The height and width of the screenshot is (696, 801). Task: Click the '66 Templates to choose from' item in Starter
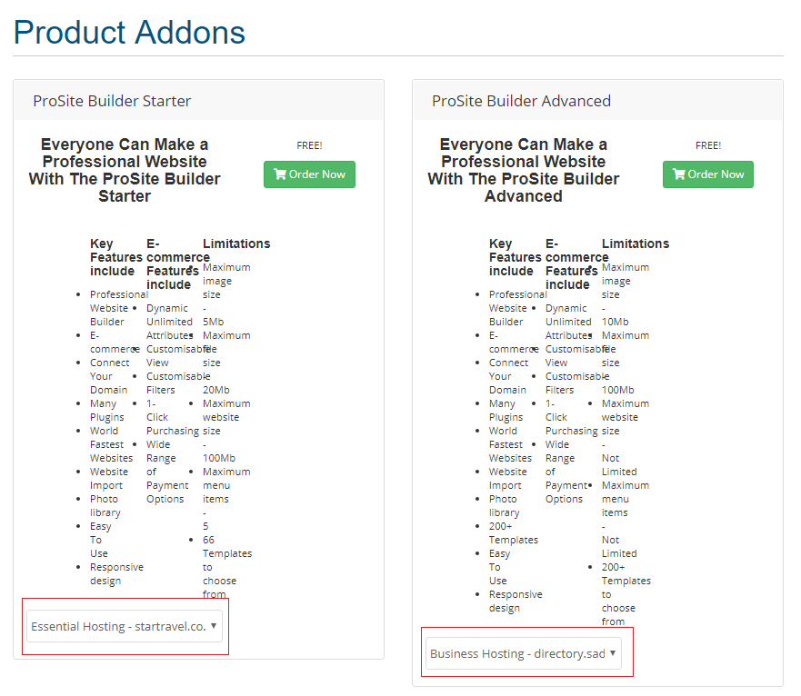point(226,567)
